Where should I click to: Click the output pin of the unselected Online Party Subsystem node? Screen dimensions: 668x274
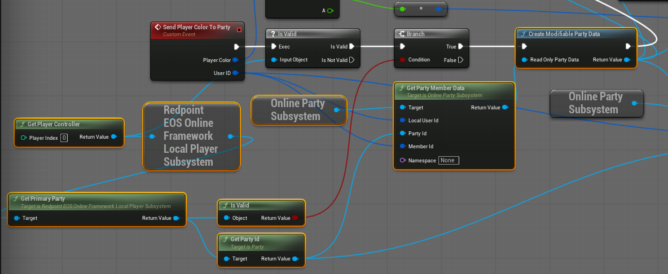coord(635,103)
